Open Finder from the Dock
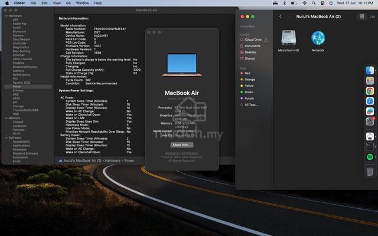Screen dimensions: 378x236 (370, 70)
